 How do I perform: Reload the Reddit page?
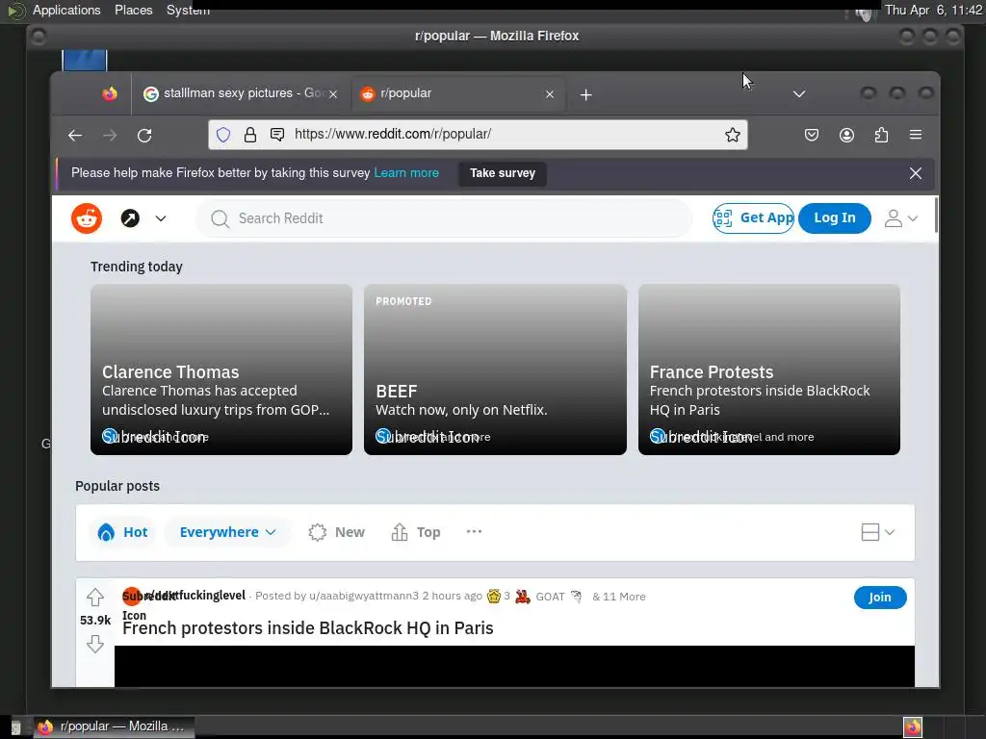tap(144, 135)
